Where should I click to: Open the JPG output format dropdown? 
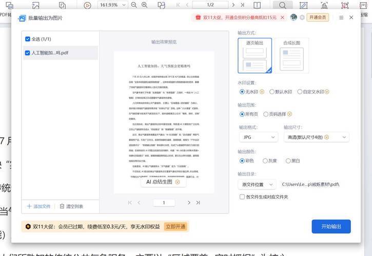pyautogui.click(x=258, y=137)
